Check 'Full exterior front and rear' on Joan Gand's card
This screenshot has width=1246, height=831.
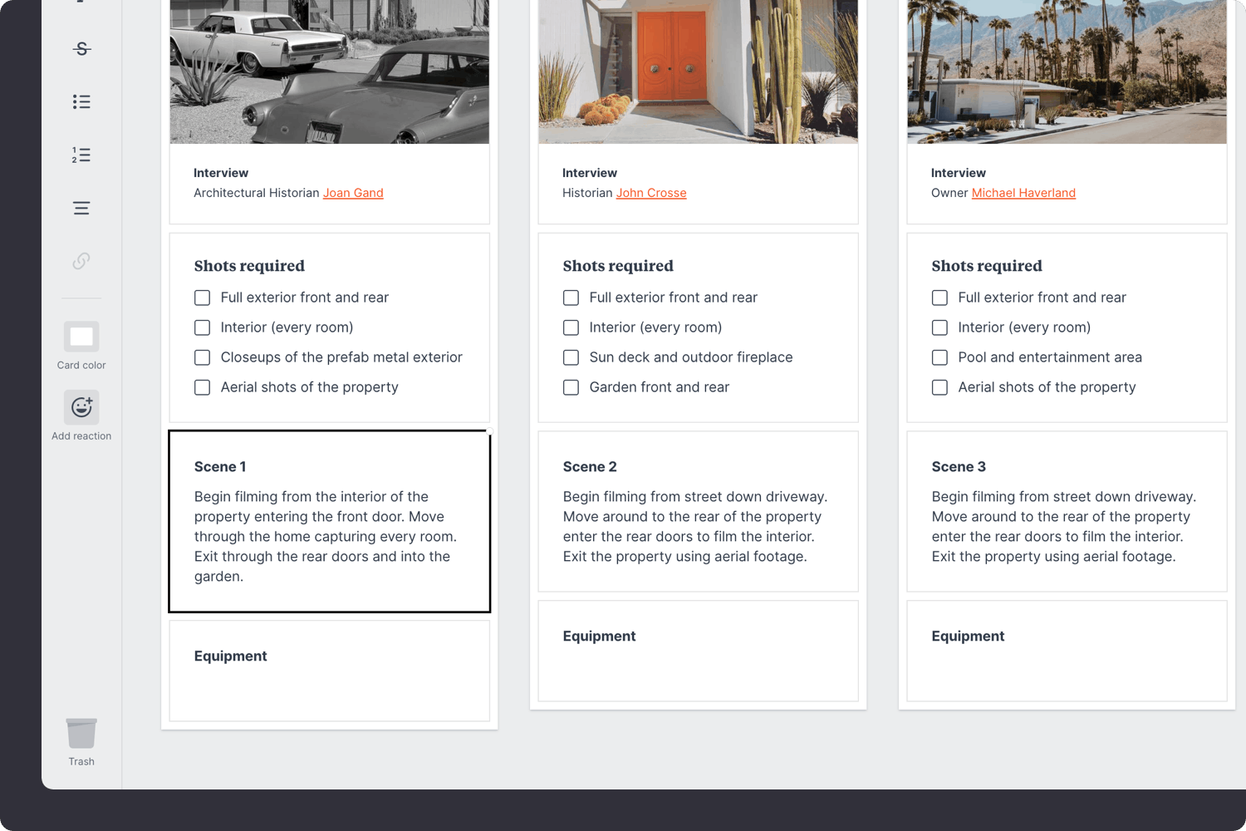coord(202,297)
